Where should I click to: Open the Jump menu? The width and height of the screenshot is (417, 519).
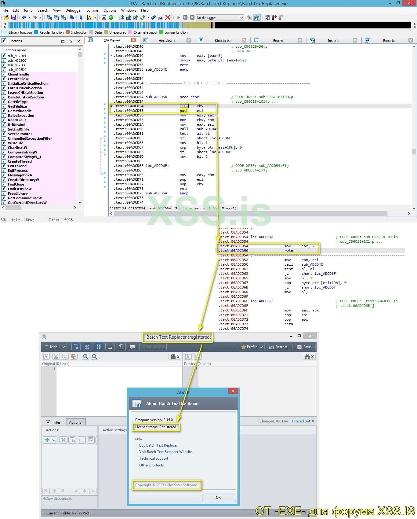[x=28, y=10]
